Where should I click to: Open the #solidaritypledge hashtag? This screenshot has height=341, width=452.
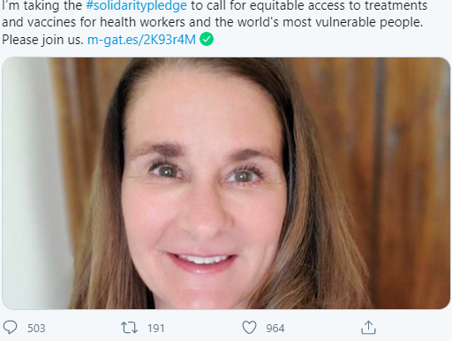click(x=136, y=5)
